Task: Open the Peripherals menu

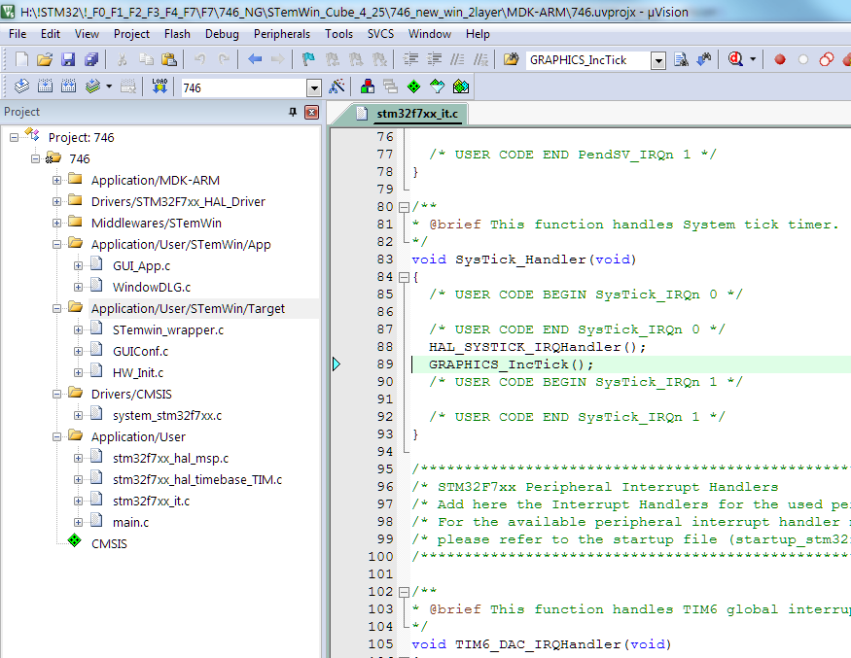Action: (x=281, y=33)
